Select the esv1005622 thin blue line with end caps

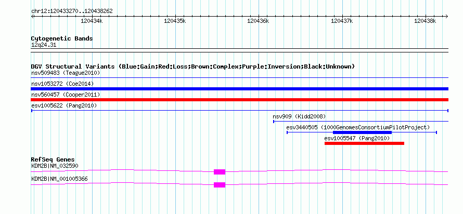[x=239, y=111]
